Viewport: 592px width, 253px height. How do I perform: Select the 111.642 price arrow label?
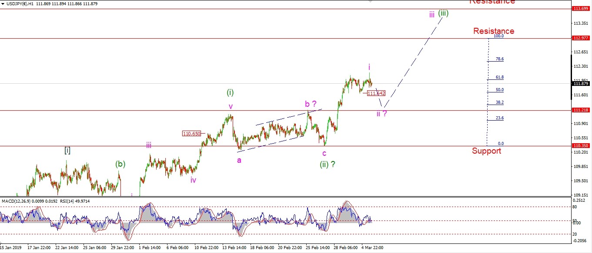(376, 93)
